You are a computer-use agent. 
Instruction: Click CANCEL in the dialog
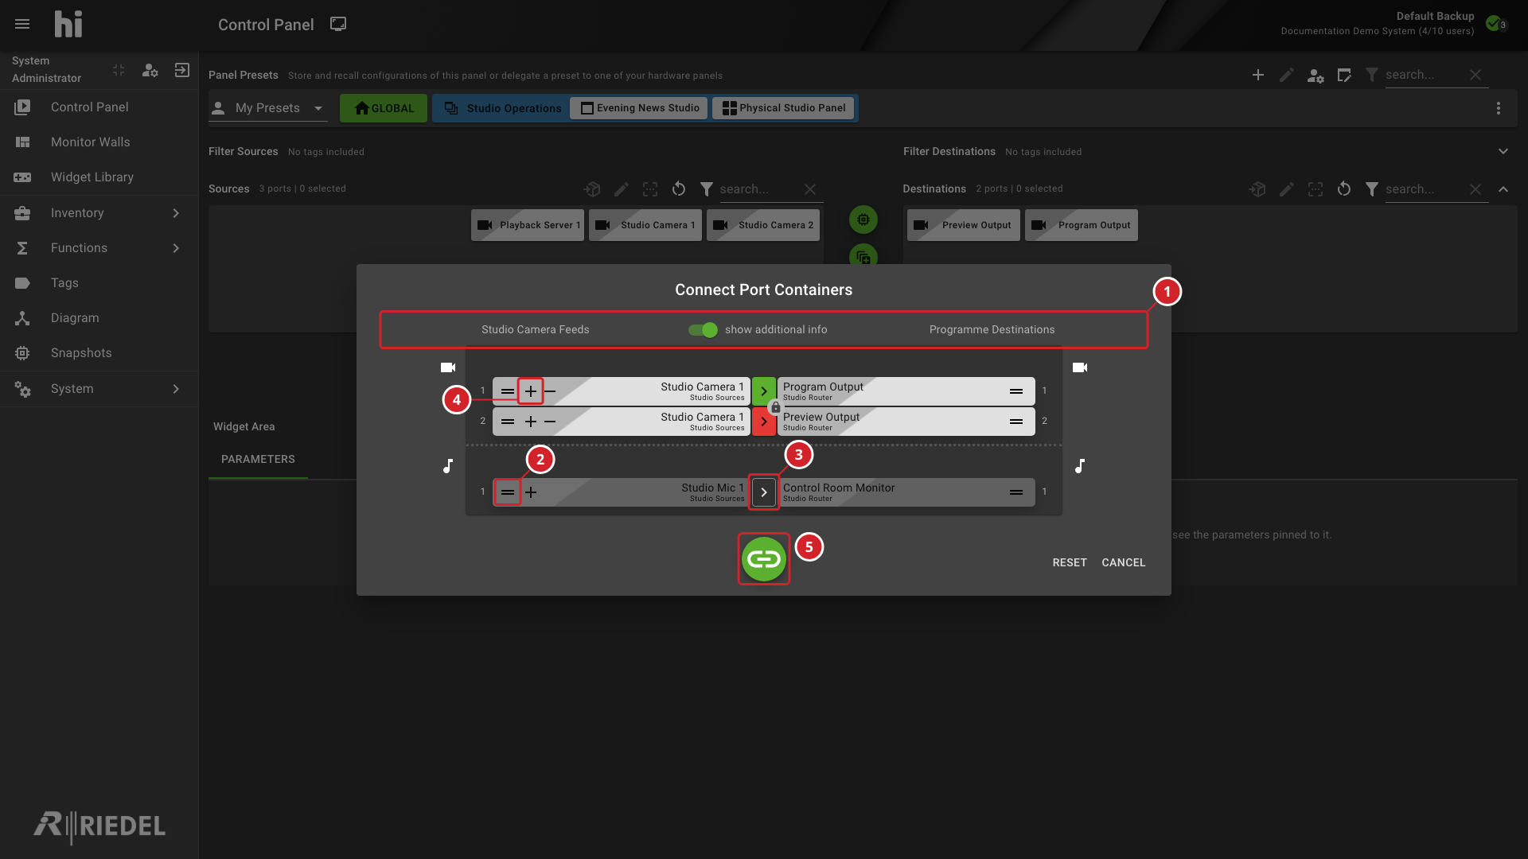pos(1124,562)
